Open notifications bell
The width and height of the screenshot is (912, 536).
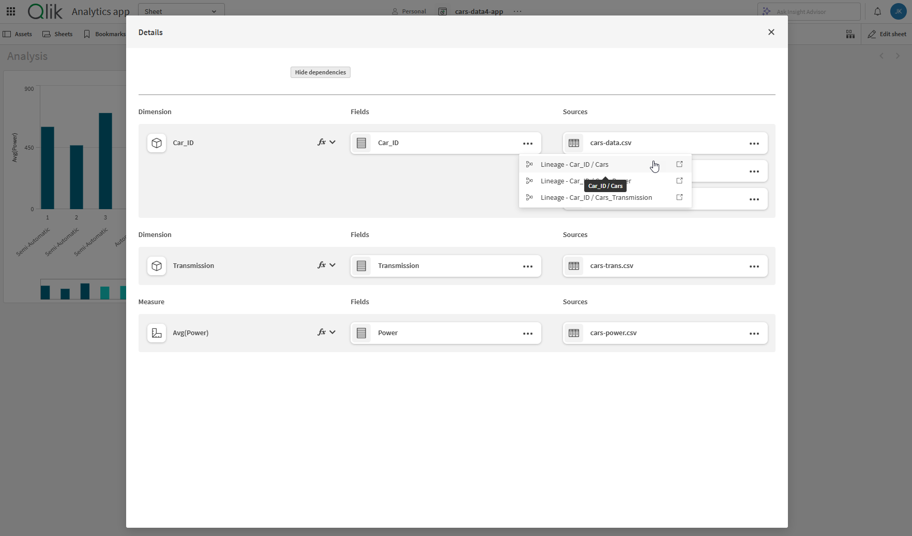pyautogui.click(x=877, y=11)
